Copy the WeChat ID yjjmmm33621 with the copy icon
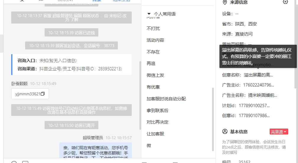This screenshot has width=298, height=163. [x=43, y=94]
